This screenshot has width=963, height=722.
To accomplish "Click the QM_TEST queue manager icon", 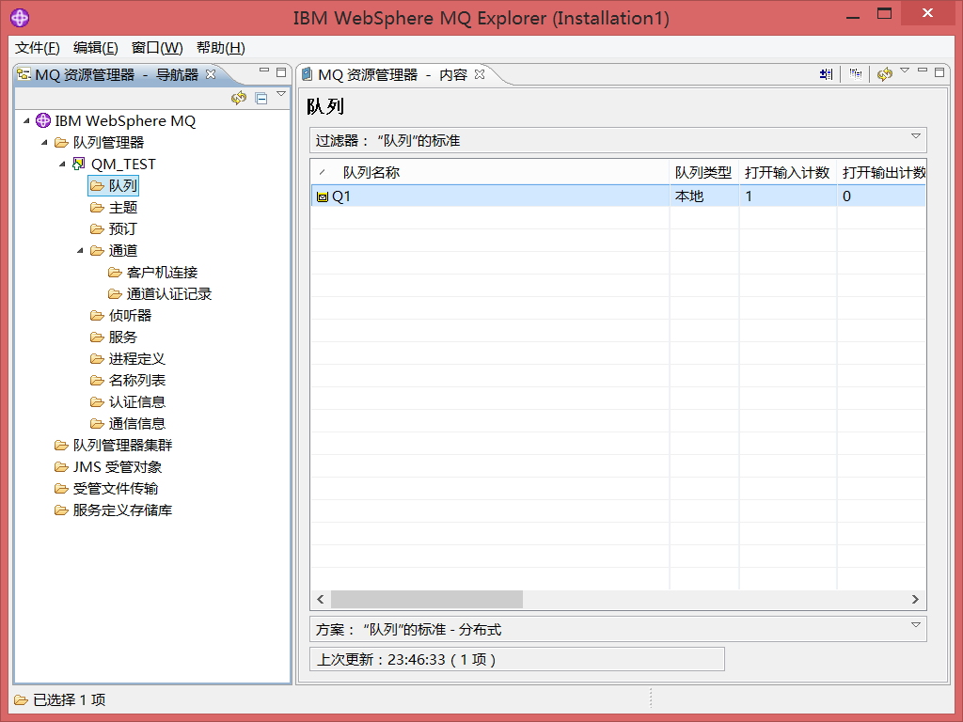I will coord(79,164).
